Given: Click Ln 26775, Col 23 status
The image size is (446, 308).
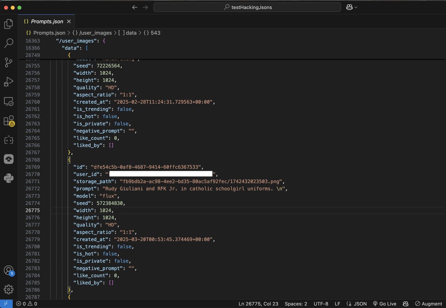Looking at the screenshot, I should coord(258,304).
